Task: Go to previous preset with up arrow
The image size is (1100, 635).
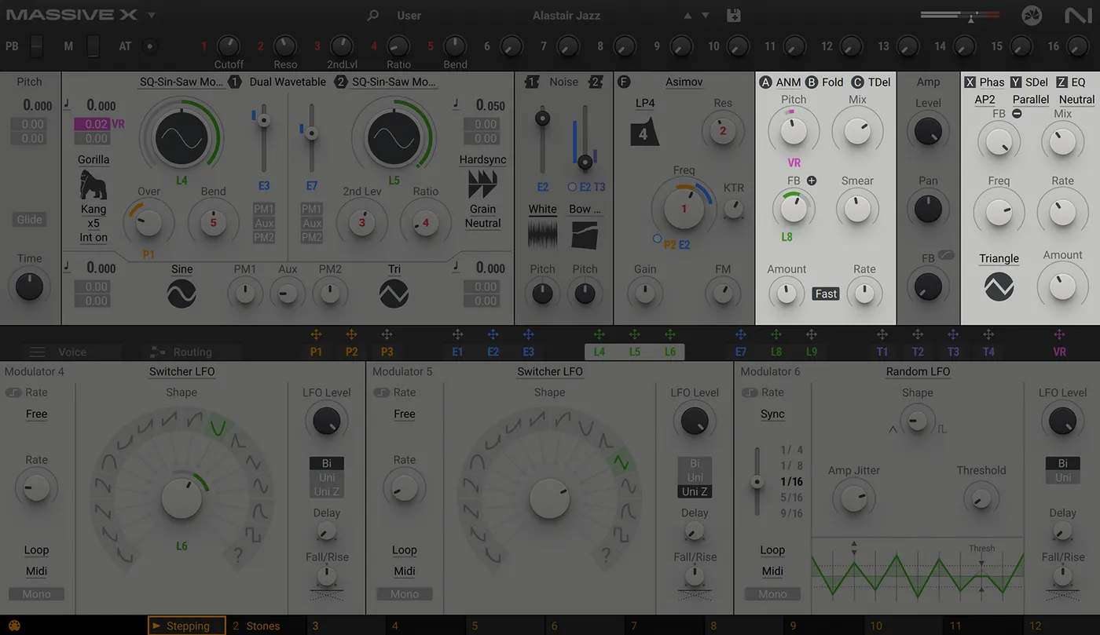Action: (x=688, y=16)
